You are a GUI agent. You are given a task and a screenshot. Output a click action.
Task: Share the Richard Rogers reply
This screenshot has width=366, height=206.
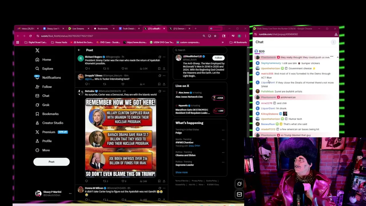164,68
